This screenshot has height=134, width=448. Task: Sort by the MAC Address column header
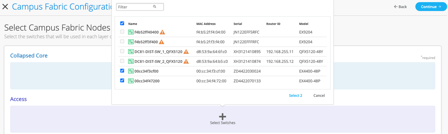pos(206,24)
